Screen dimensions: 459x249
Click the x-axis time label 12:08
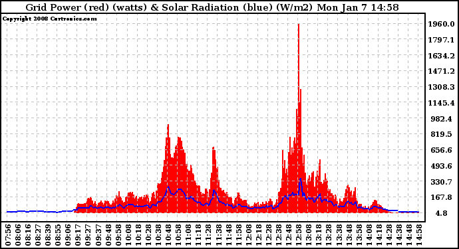(249, 235)
